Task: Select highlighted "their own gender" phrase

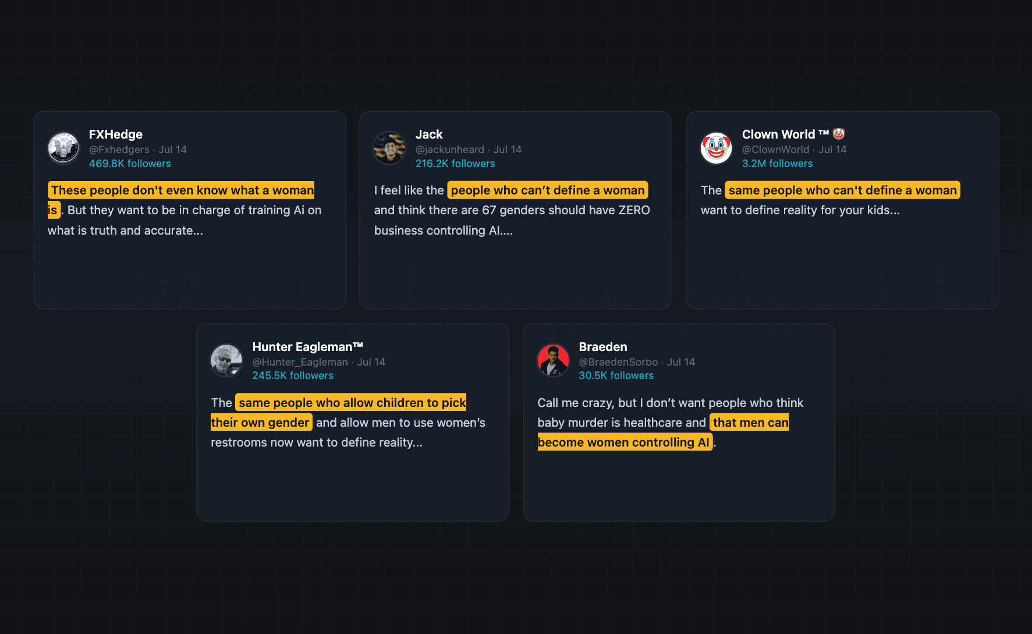Action: [261, 423]
